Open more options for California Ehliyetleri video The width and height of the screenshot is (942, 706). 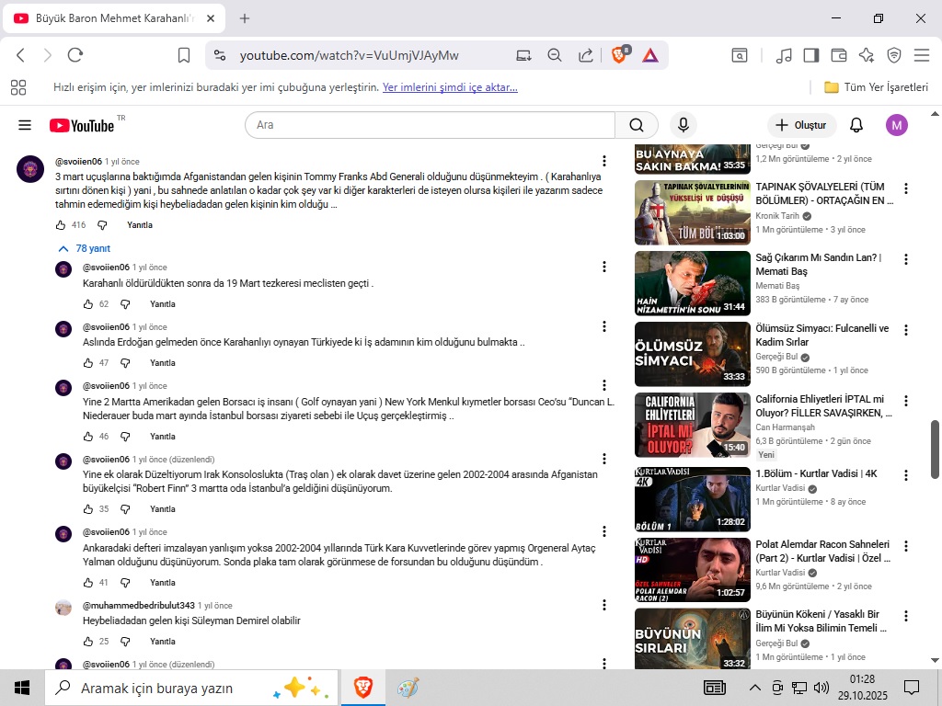[x=906, y=401]
